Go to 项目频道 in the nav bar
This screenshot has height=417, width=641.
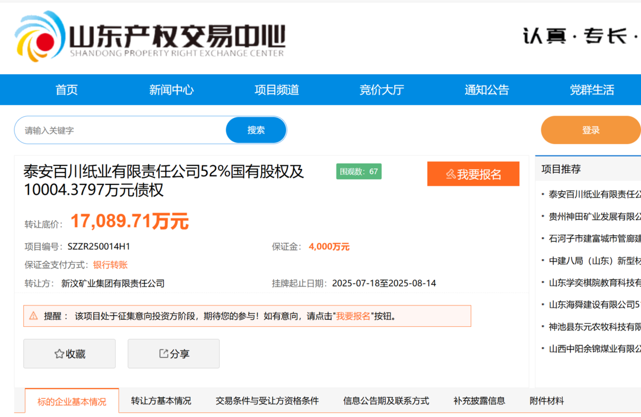pos(277,90)
